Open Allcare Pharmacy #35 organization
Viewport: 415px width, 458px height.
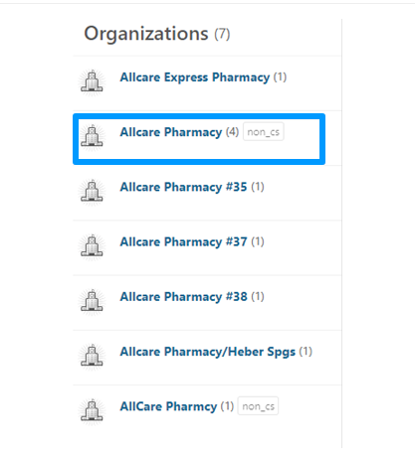coord(183,187)
